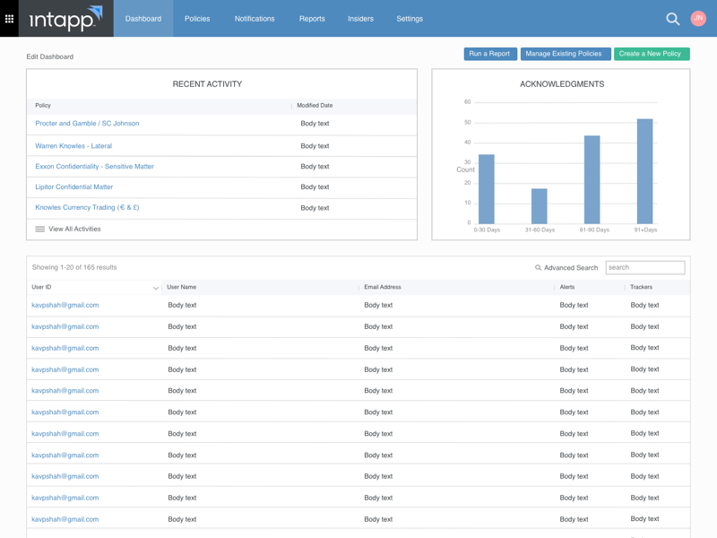Click the ACKNOWLEDGMENTS panel title
The height and width of the screenshot is (538, 717).
562,84
